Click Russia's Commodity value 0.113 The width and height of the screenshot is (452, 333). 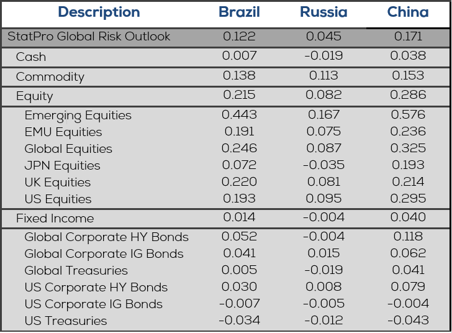point(323,76)
